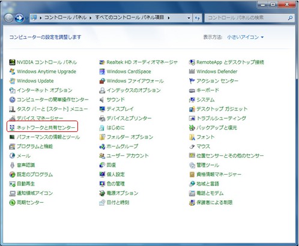Open the マウス link
The height and width of the screenshot is (246, 299).
click(x=203, y=146)
